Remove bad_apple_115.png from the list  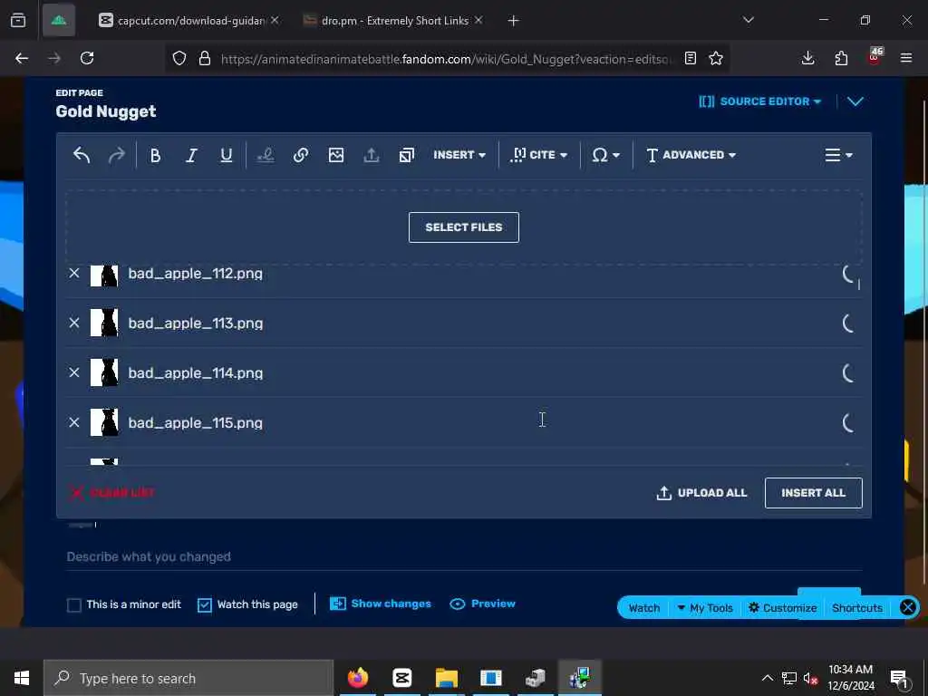pyautogui.click(x=74, y=422)
